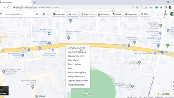Select the Classic Autospares Alappuzha pin
This screenshot has height=98, width=174.
49,43
